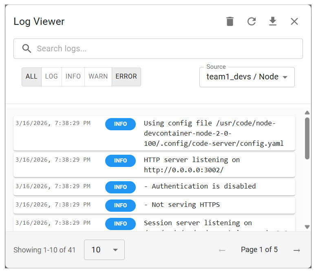
Task: Refresh the logs with the reload icon
Action: pyautogui.click(x=252, y=22)
